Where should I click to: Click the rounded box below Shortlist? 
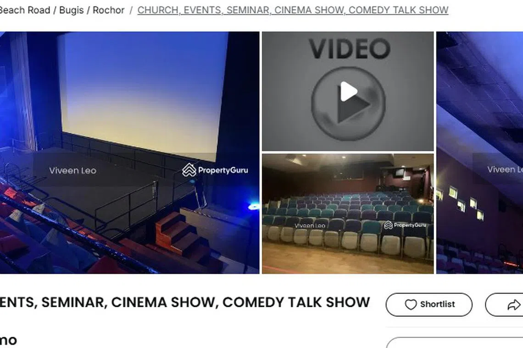click(454, 343)
